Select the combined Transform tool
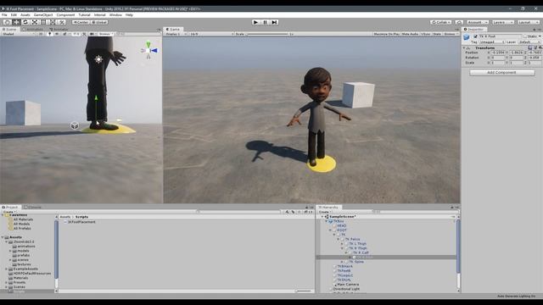This screenshot has width=543, height=305. [53, 22]
